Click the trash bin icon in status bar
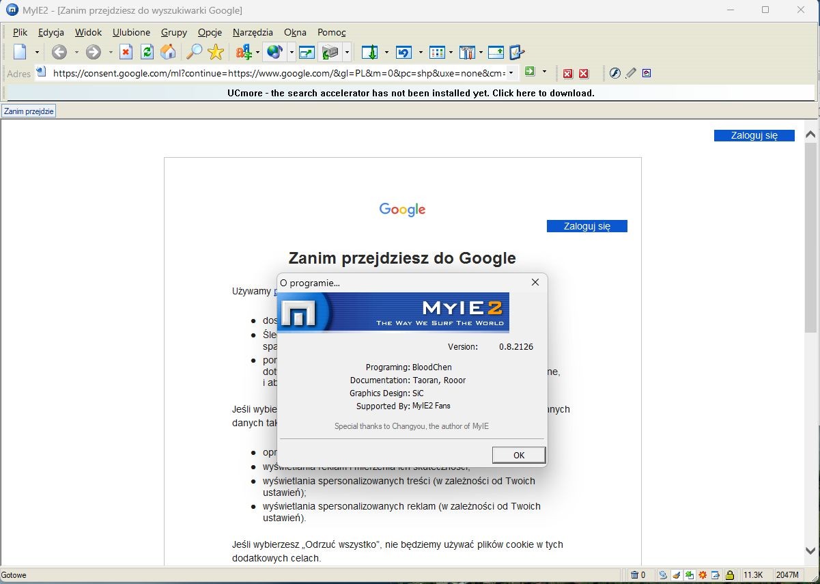Screen dimensions: 820x584 (634, 575)
